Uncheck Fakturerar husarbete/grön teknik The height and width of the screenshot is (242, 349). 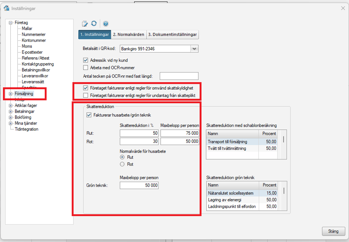89,115
